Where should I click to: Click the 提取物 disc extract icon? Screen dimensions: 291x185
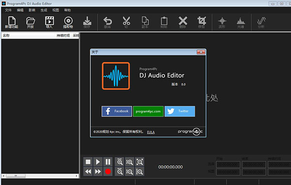68,22
